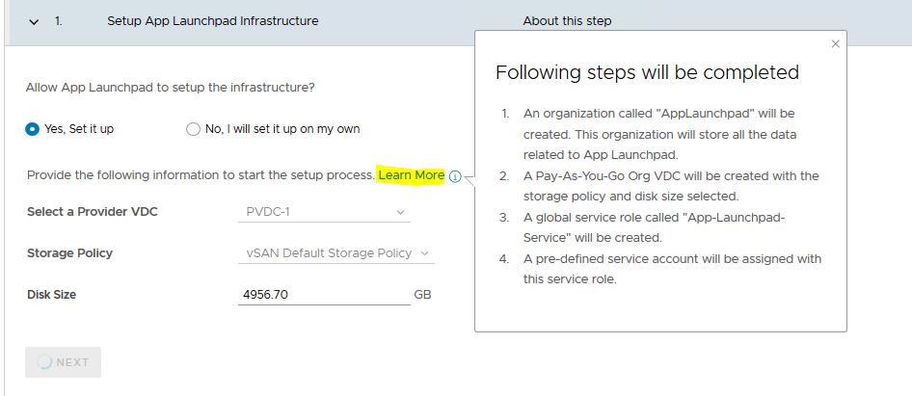
Task: Click the Storage Policy label
Action: (x=69, y=253)
